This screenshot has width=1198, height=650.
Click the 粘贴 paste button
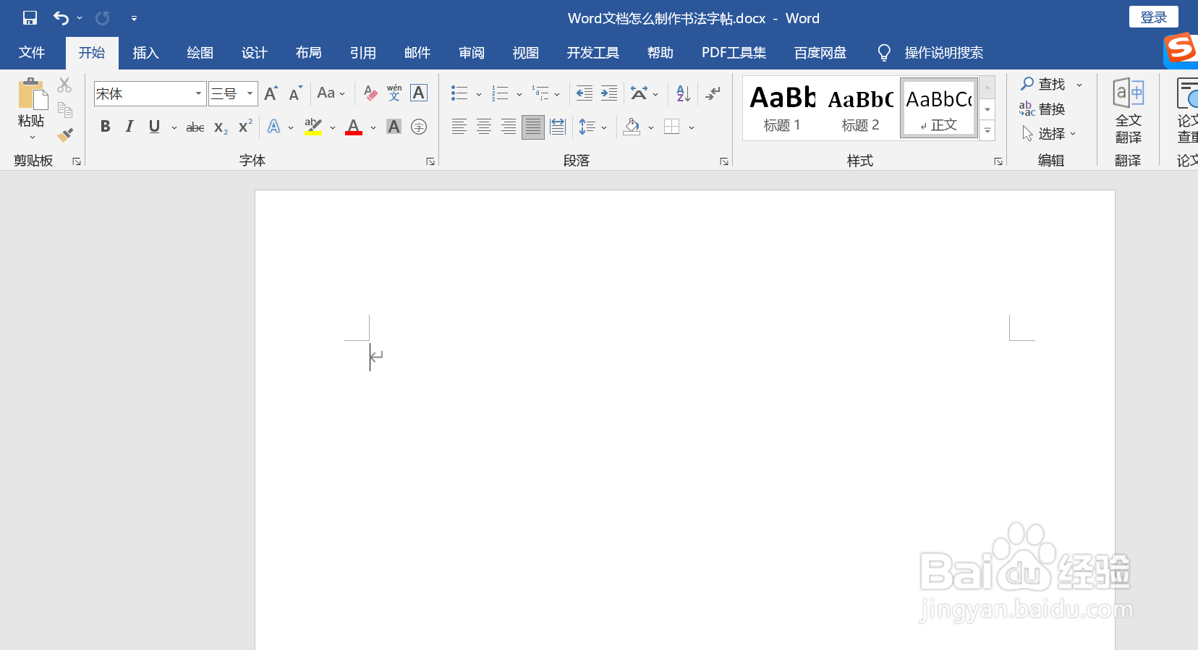click(x=31, y=109)
